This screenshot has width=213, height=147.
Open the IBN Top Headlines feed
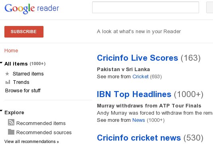click(134, 94)
